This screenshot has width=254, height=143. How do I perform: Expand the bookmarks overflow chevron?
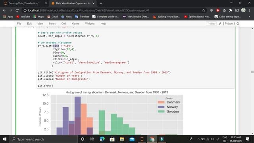click(x=250, y=17)
